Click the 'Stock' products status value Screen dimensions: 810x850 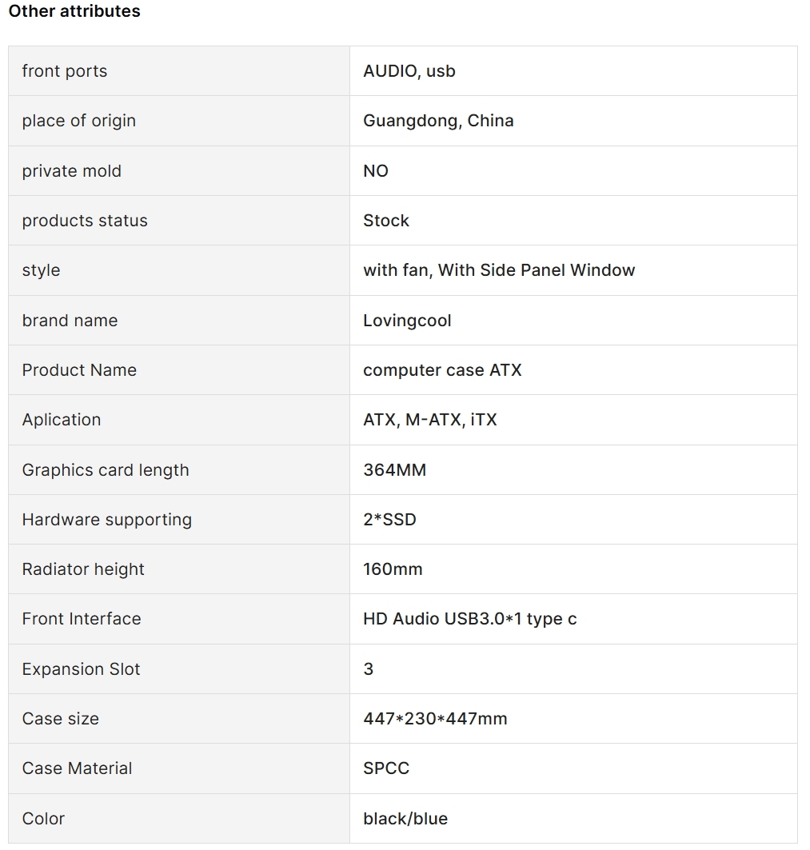click(386, 221)
